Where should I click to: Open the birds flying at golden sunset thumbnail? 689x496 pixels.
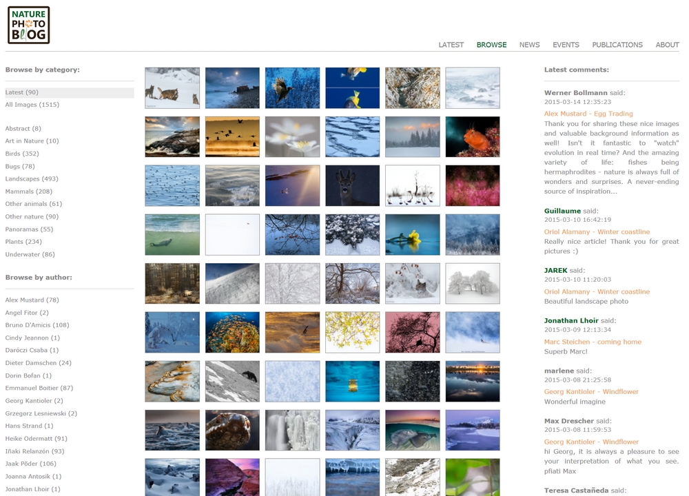tap(232, 136)
